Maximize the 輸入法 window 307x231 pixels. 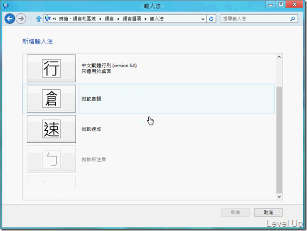pos(281,4)
